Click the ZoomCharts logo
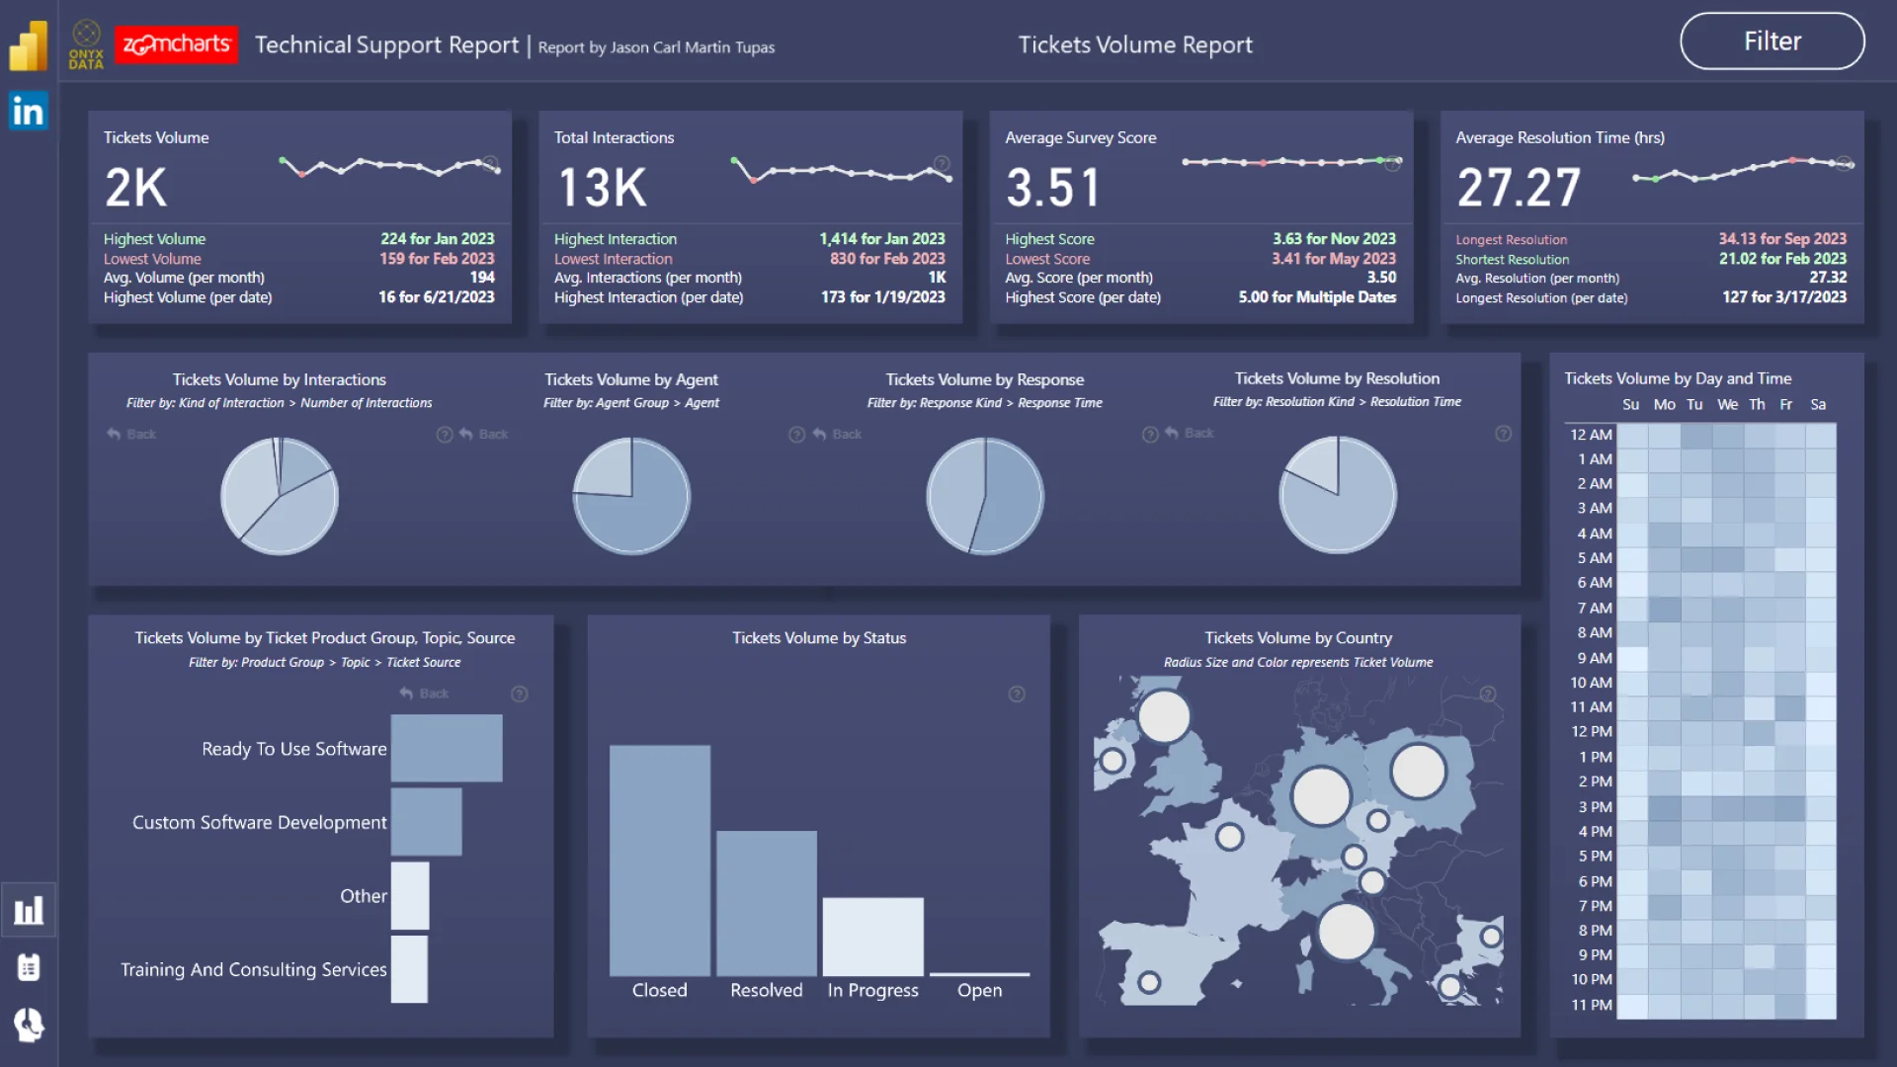 click(176, 44)
